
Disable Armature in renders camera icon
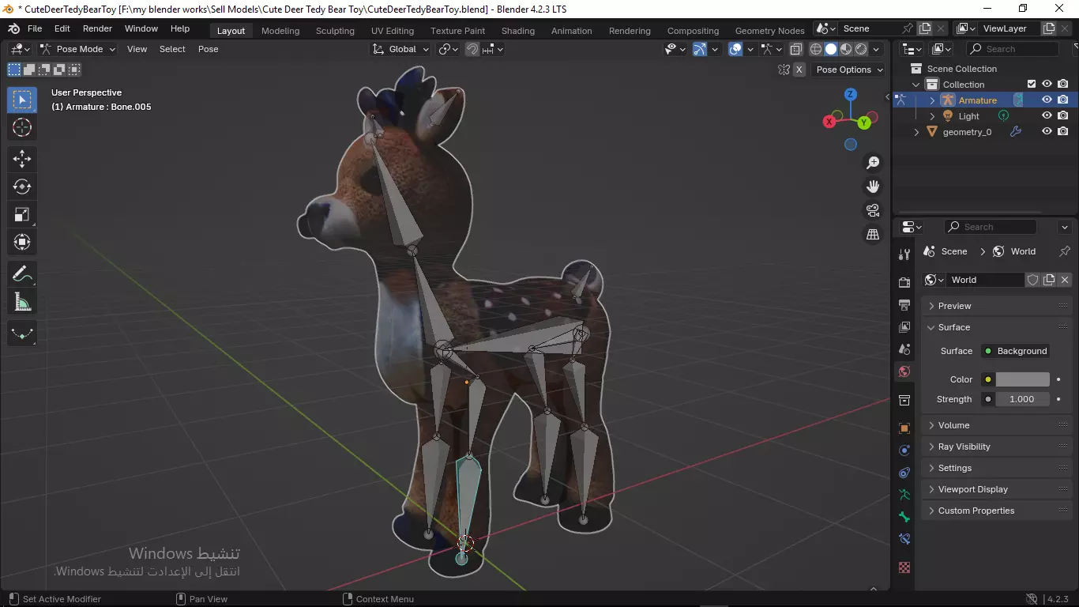coord(1063,100)
